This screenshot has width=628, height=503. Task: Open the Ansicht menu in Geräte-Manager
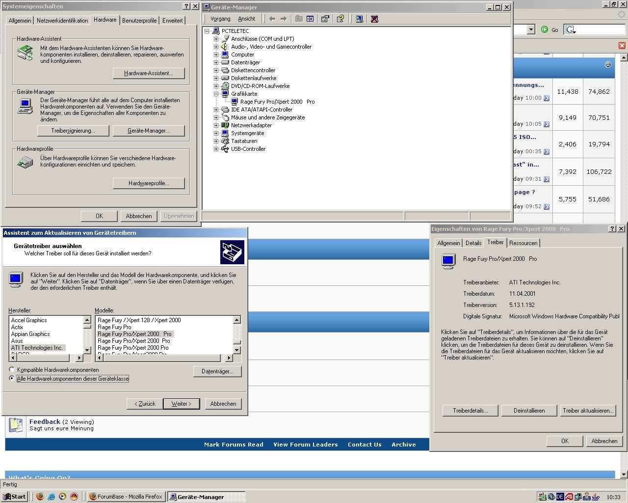(247, 19)
